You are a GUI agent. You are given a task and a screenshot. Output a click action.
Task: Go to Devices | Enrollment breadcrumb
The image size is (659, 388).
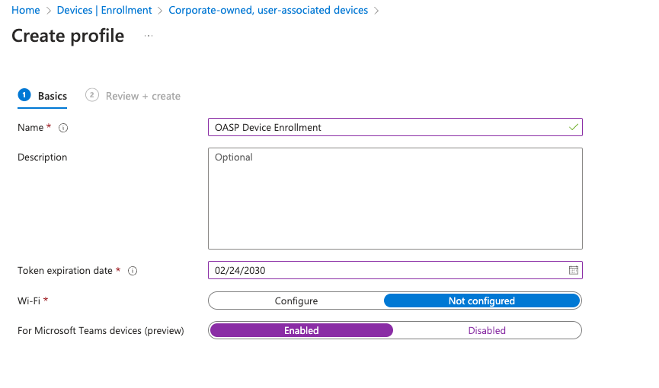[x=104, y=11]
